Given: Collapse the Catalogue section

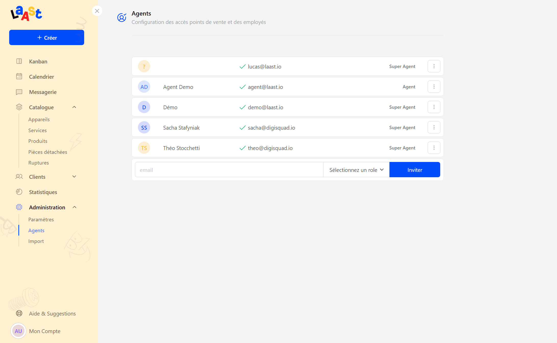Looking at the screenshot, I should (74, 107).
